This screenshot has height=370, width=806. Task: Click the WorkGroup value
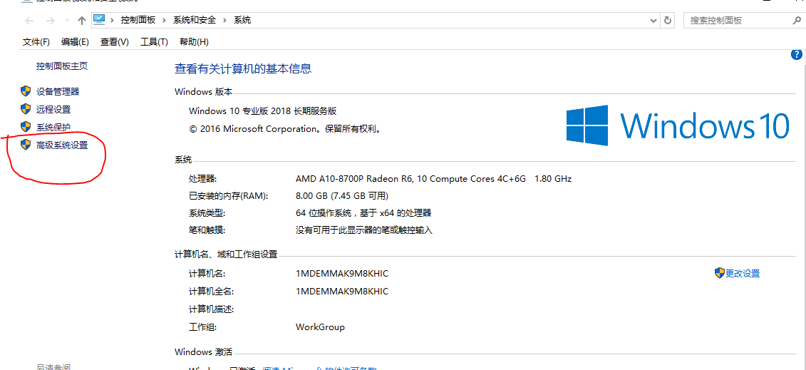tap(320, 327)
